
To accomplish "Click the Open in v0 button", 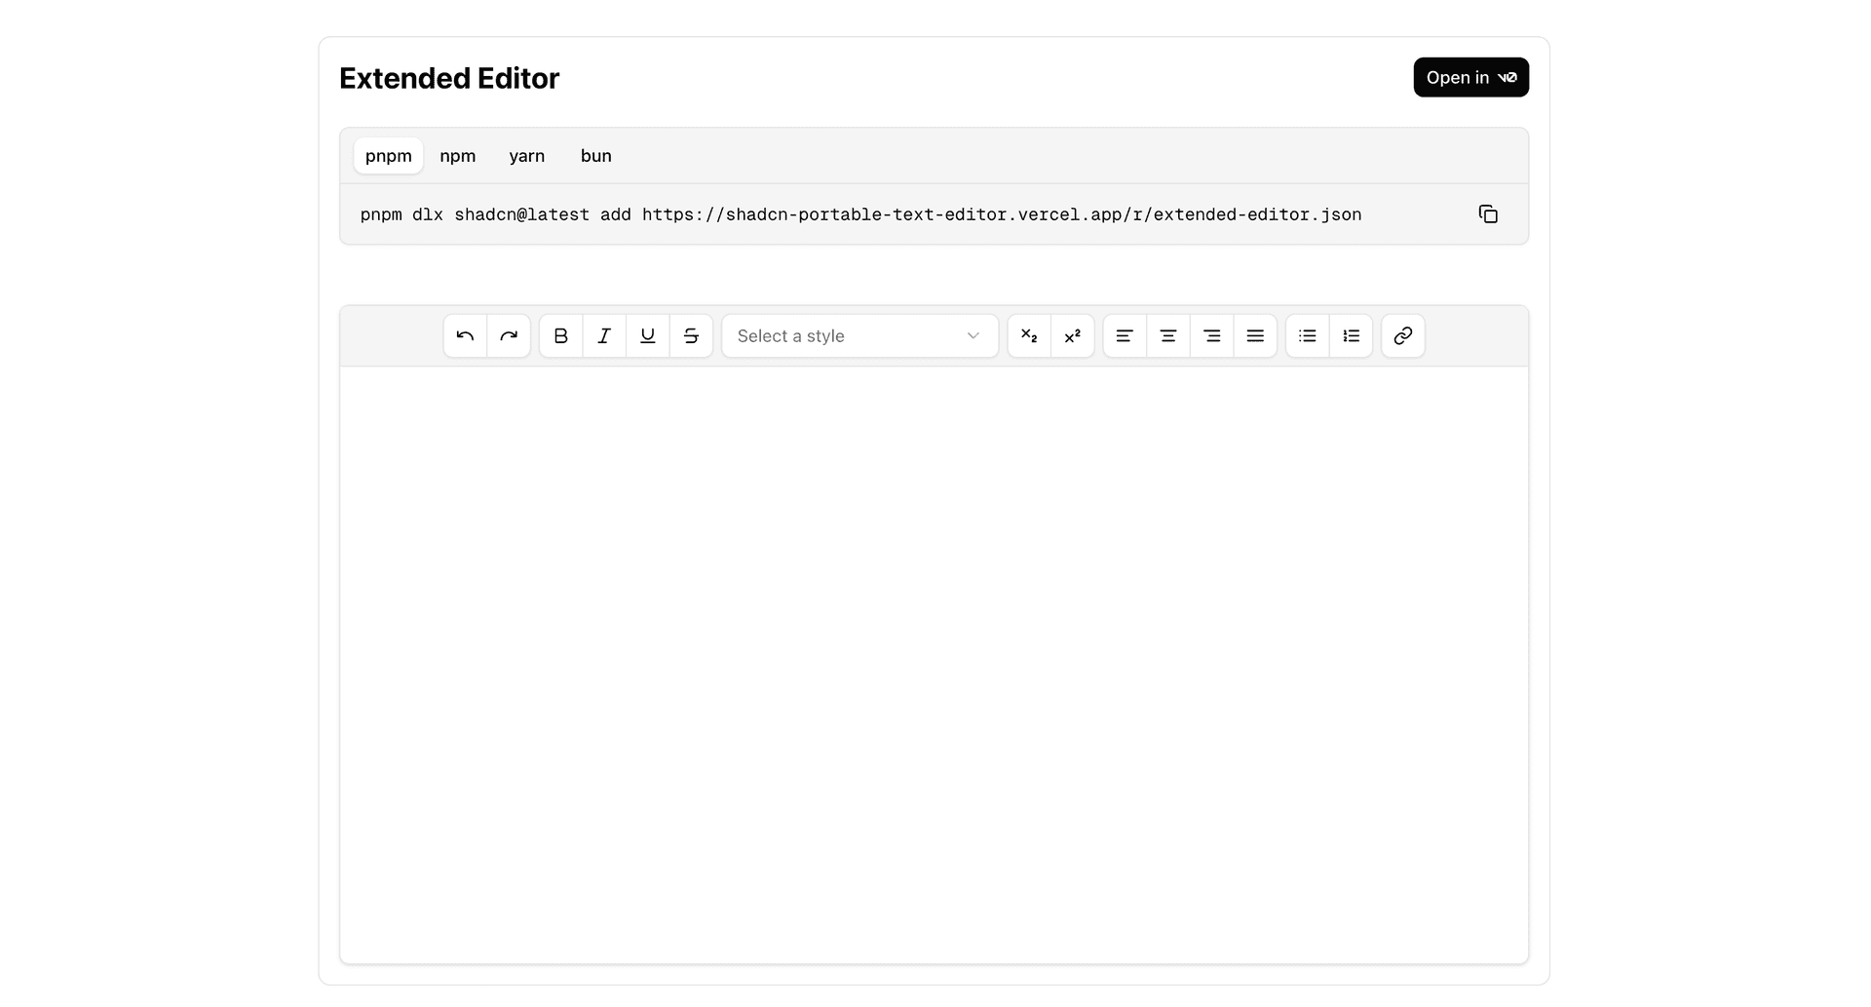I will coord(1471,77).
